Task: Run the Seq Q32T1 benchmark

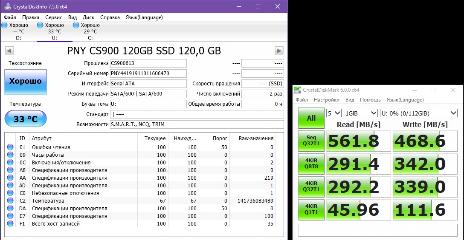Action: (311, 141)
